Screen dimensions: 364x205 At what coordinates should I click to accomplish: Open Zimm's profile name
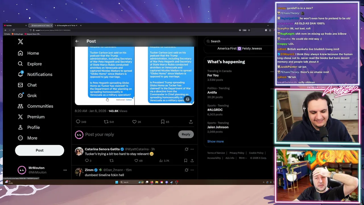click(x=89, y=170)
